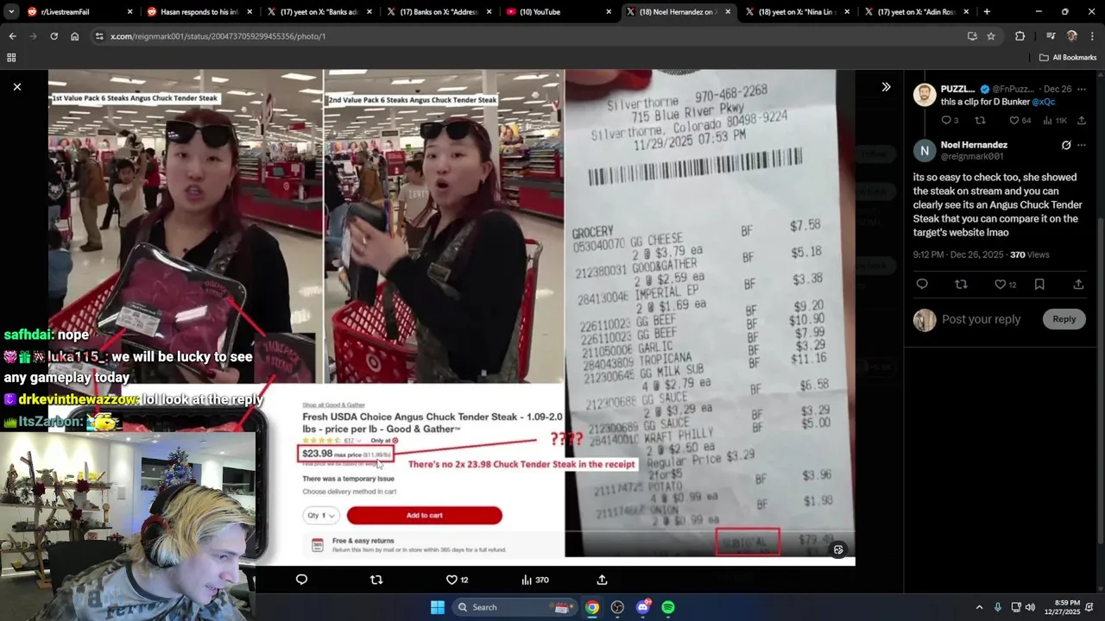Expand hidden system tray icons

[979, 607]
